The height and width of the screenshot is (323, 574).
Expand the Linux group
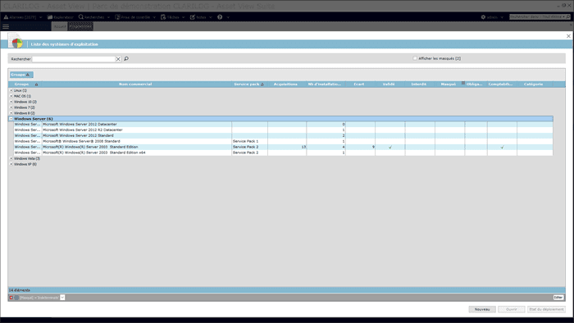click(x=11, y=90)
